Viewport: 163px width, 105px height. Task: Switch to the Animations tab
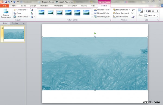(58, 6)
